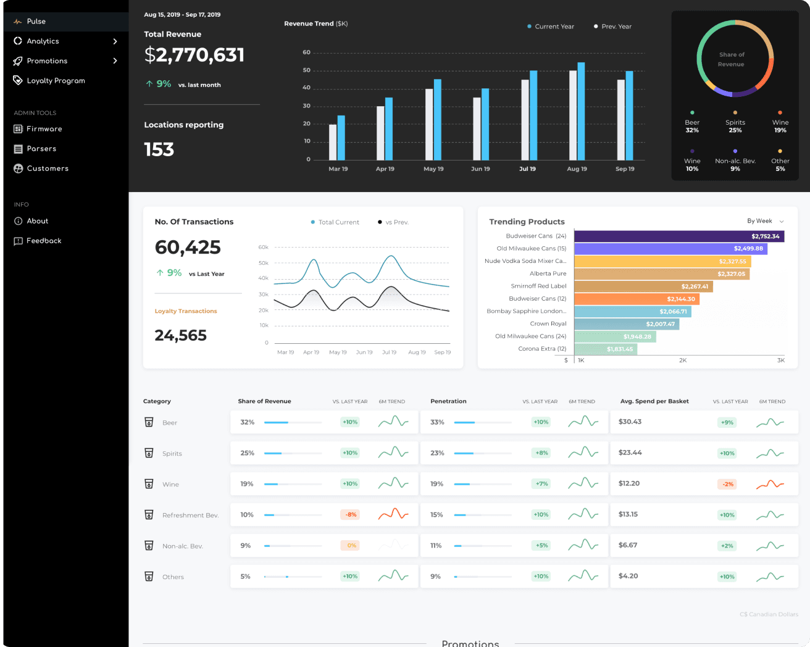Click the Customers icon in admin tools
Viewport: 810px width, 647px height.
click(x=18, y=169)
